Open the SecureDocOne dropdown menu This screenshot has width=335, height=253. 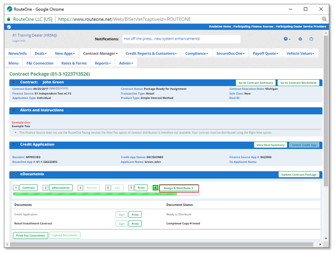point(230,53)
